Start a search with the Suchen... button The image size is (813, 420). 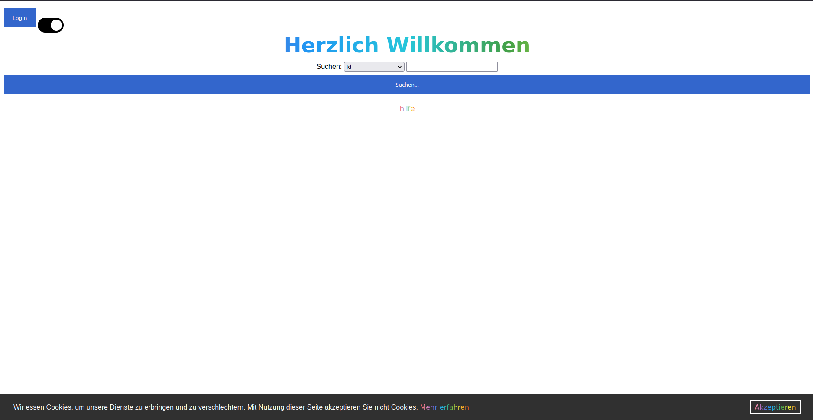pyautogui.click(x=407, y=85)
